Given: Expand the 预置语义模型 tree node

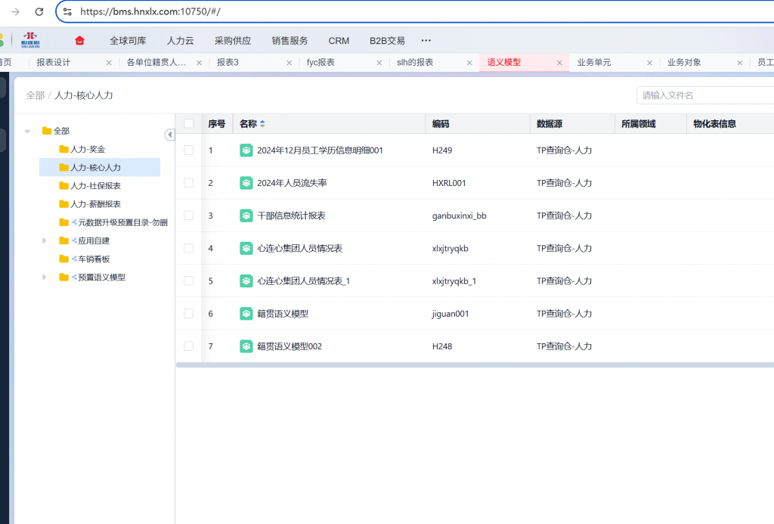Looking at the screenshot, I should 45,277.
